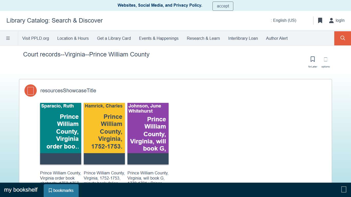
Task: Save search results using the forLater bookmark icon
Action: [x=312, y=59]
